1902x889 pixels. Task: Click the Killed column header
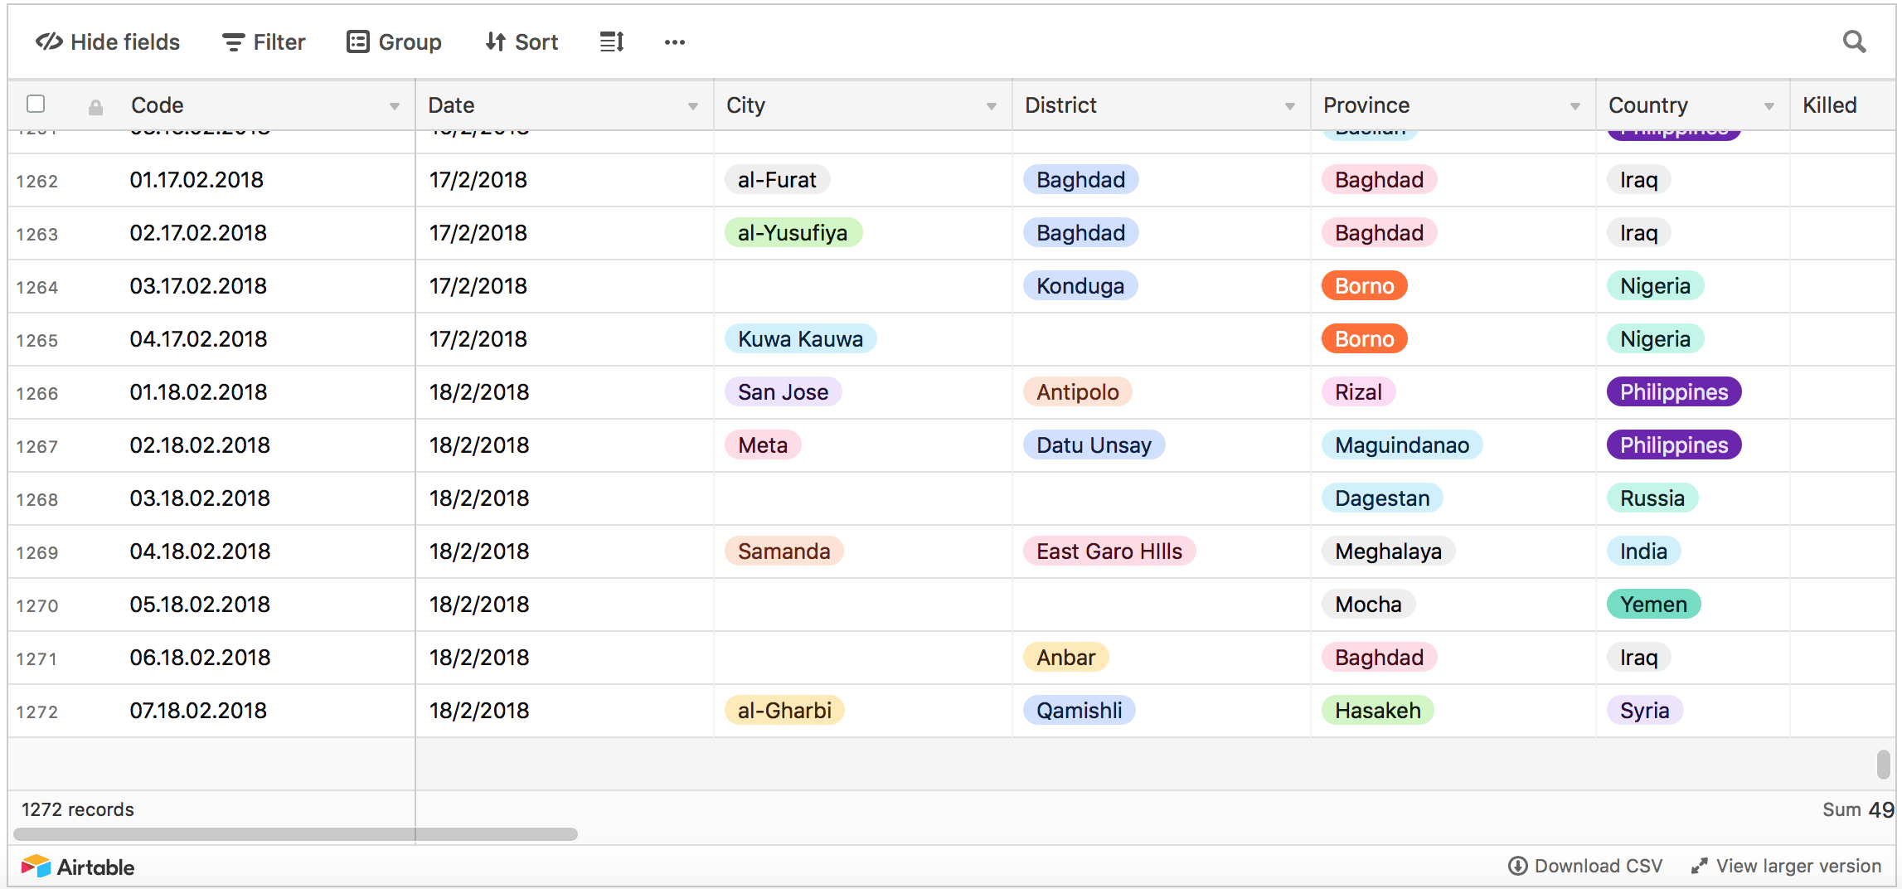(x=1842, y=105)
